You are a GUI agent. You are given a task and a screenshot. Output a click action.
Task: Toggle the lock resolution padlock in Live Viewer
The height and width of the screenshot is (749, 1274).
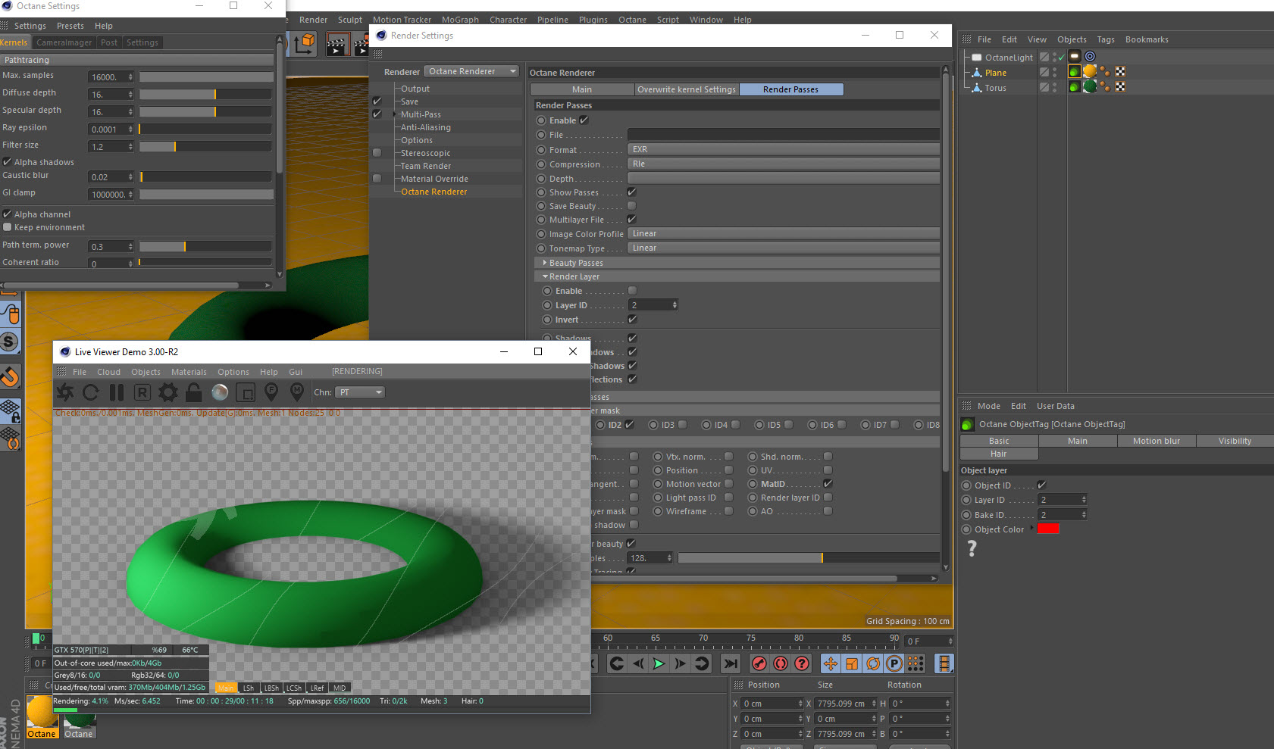coord(193,392)
